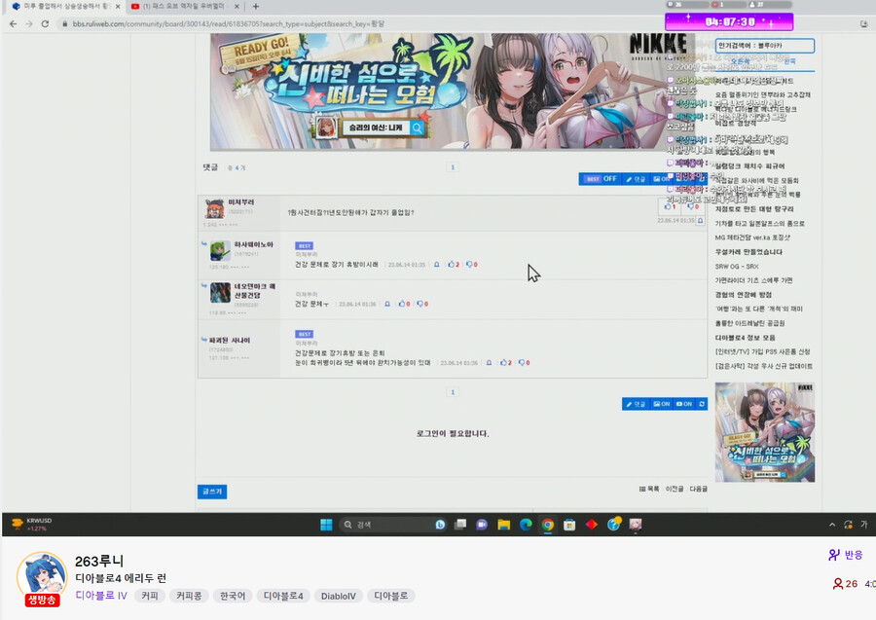876x620 pixels.
Task: Click the NIKKE banner search magnifier icon
Action: click(x=417, y=128)
